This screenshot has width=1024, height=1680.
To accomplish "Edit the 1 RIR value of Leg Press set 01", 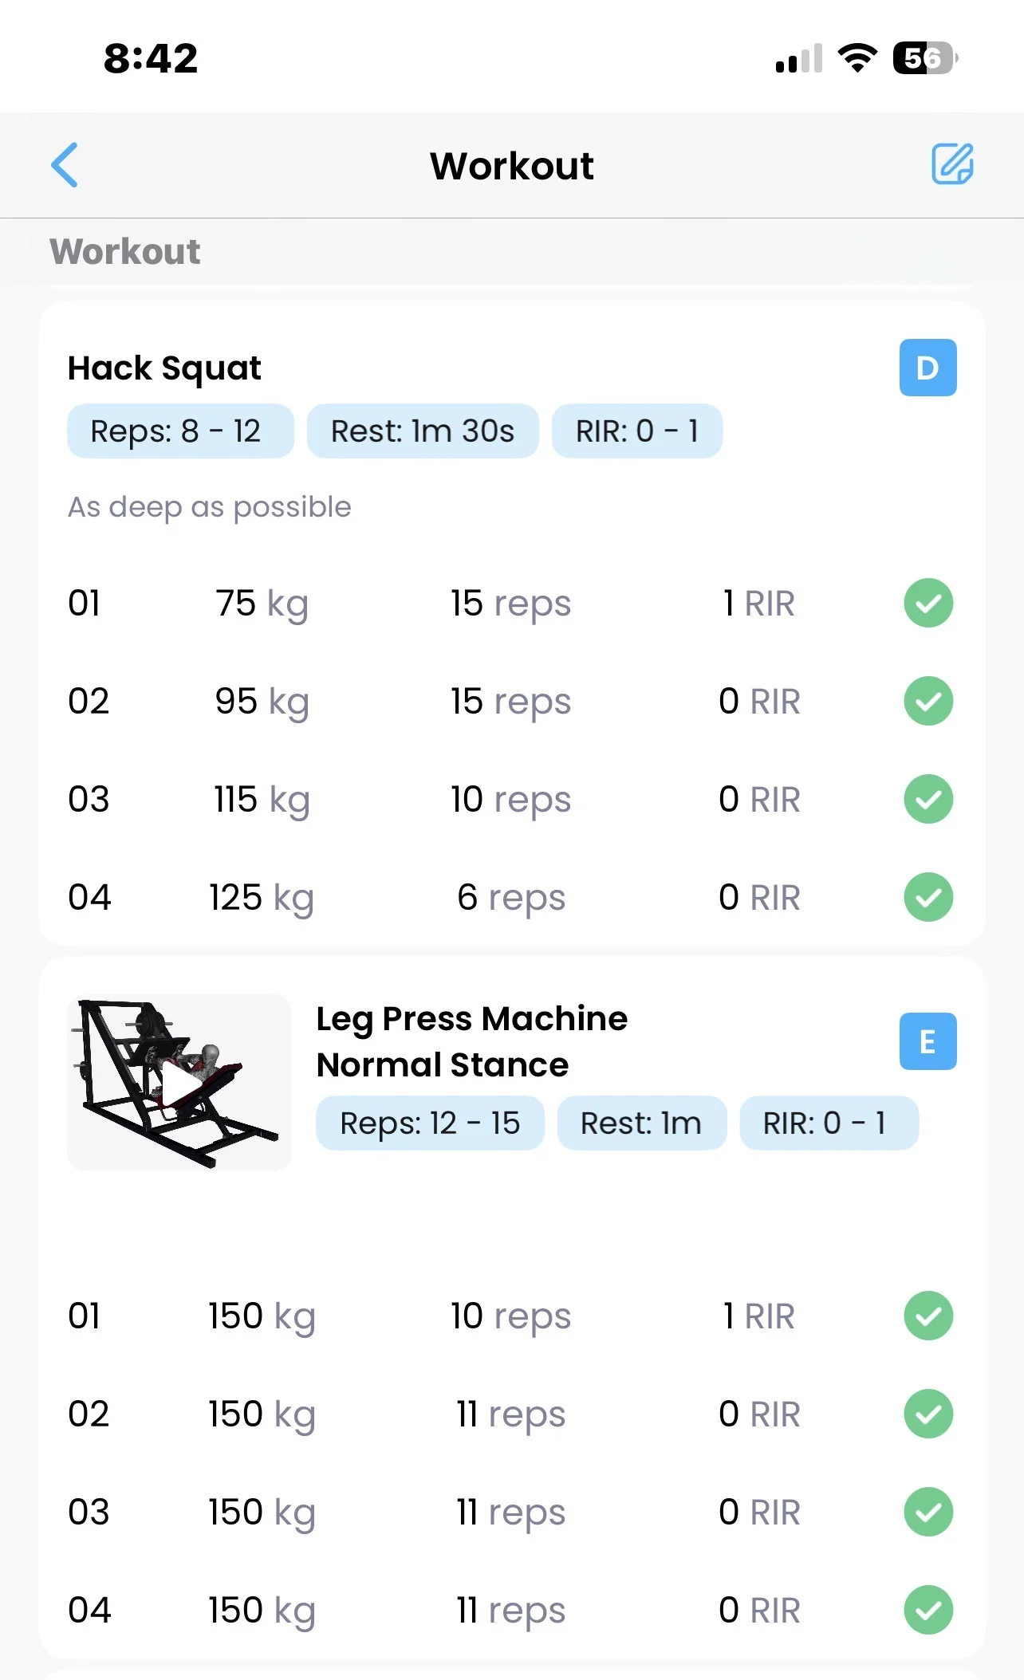I will (758, 1316).
